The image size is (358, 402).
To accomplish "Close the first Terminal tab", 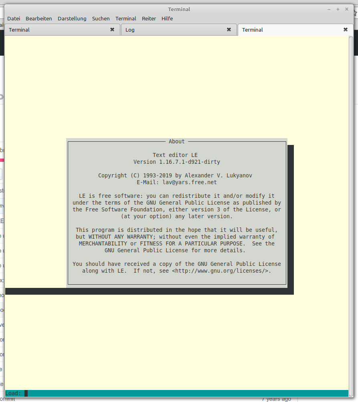I will (x=112, y=30).
